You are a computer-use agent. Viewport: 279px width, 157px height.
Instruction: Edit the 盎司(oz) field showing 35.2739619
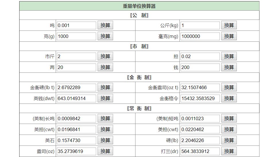click(x=76, y=151)
